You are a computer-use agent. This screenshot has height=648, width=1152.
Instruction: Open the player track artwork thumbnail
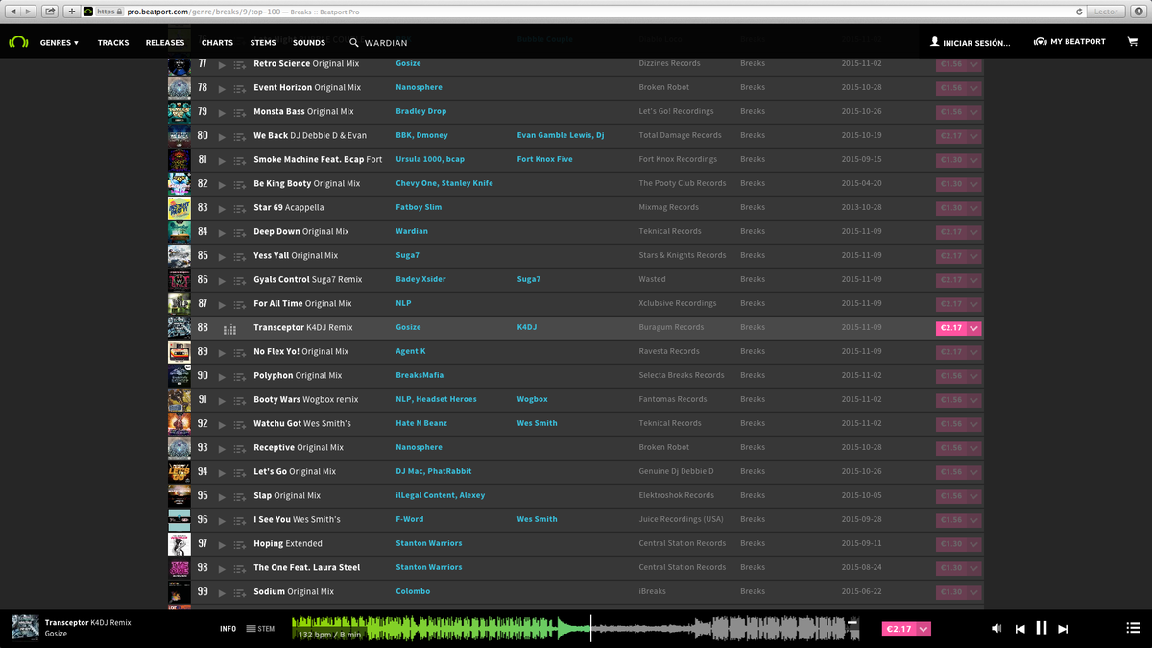pyautogui.click(x=25, y=629)
